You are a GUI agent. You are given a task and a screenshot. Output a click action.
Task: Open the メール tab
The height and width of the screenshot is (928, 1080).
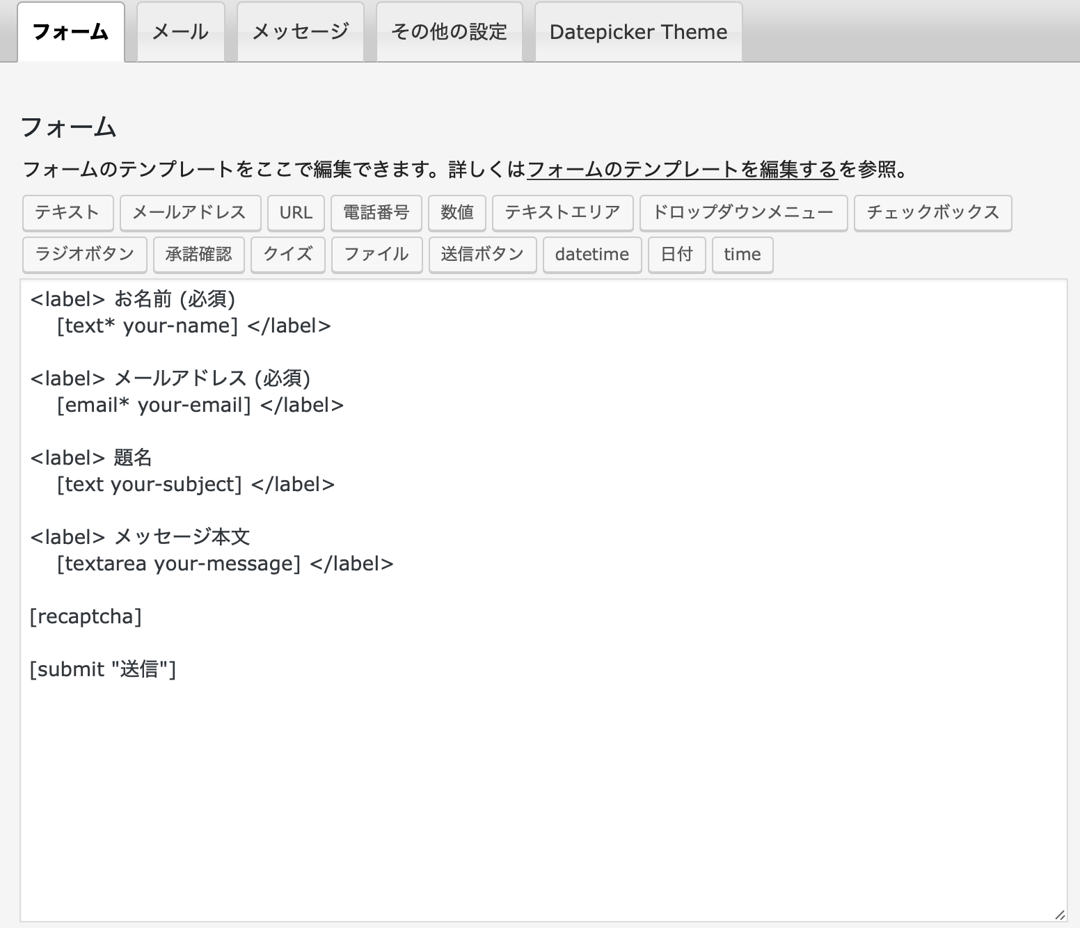click(x=180, y=32)
